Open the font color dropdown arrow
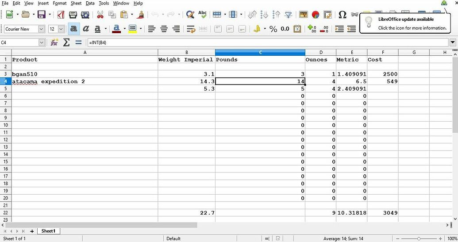Image resolution: width=458 pixels, height=242 pixels. pyautogui.click(x=124, y=29)
